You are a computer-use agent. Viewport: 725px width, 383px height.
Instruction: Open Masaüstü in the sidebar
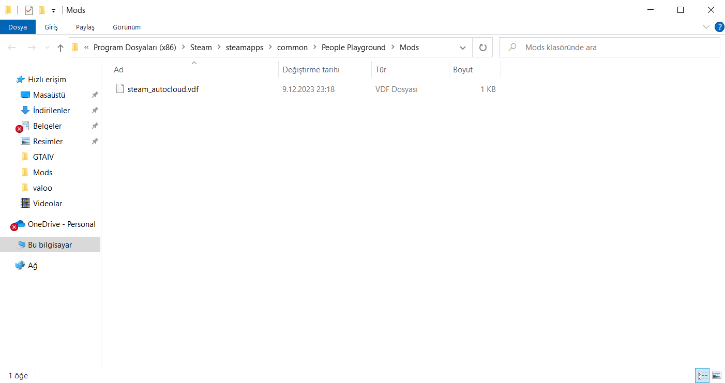point(49,95)
